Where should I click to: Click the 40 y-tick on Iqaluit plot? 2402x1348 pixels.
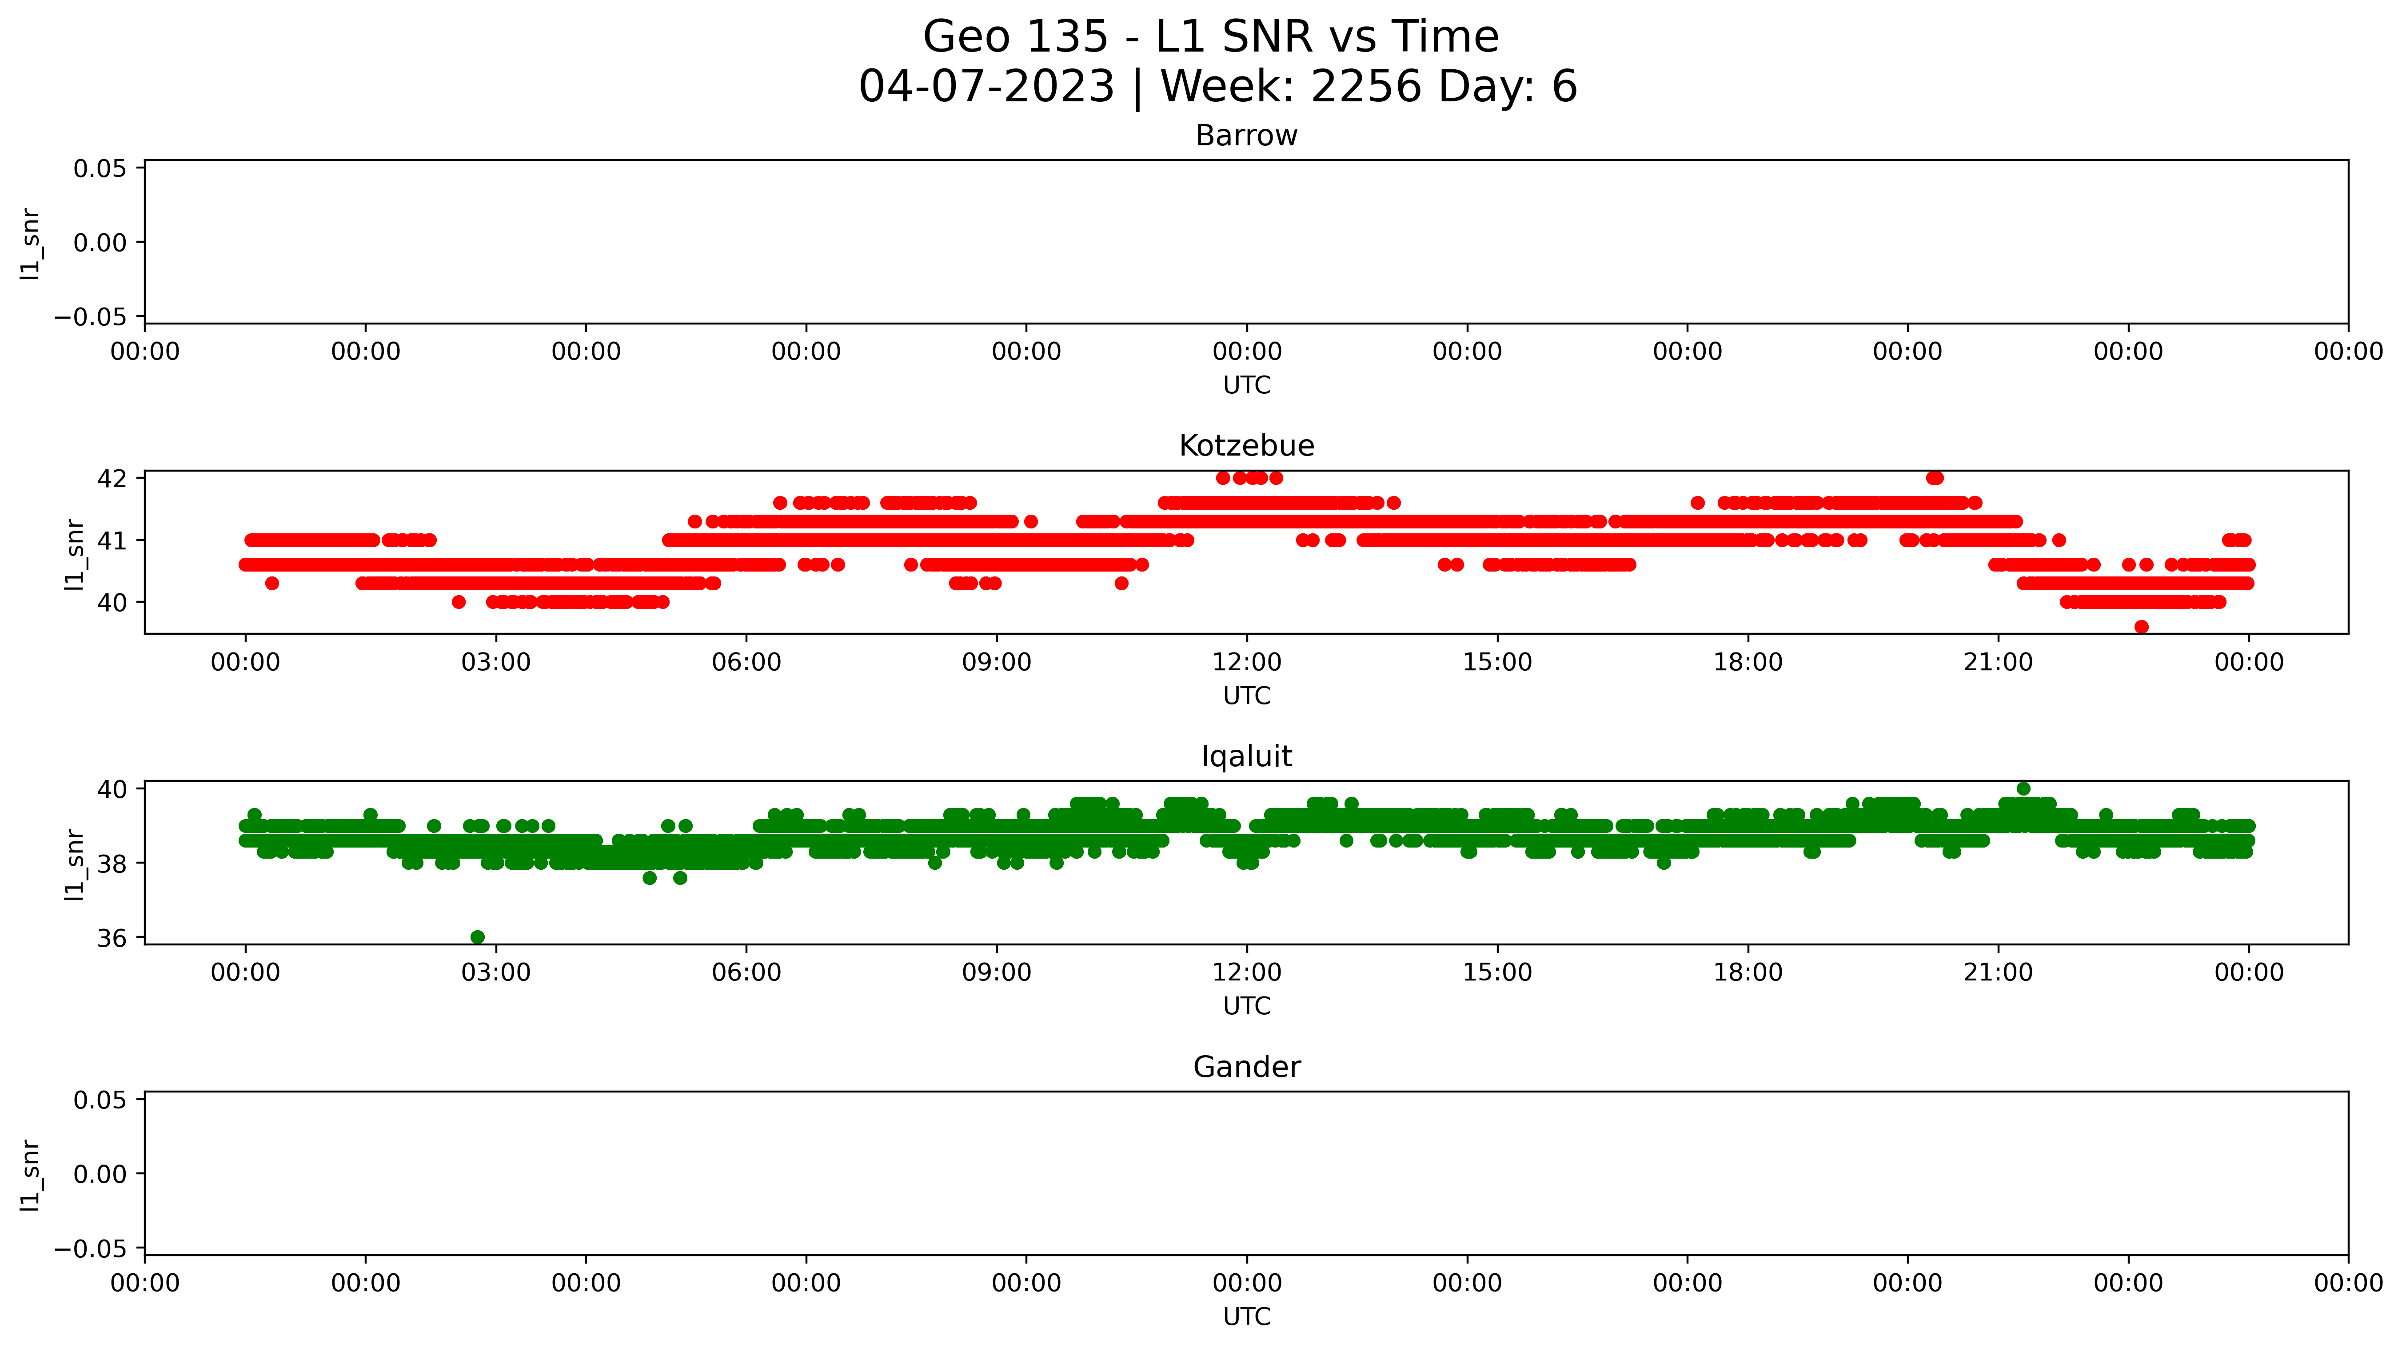[x=112, y=789]
